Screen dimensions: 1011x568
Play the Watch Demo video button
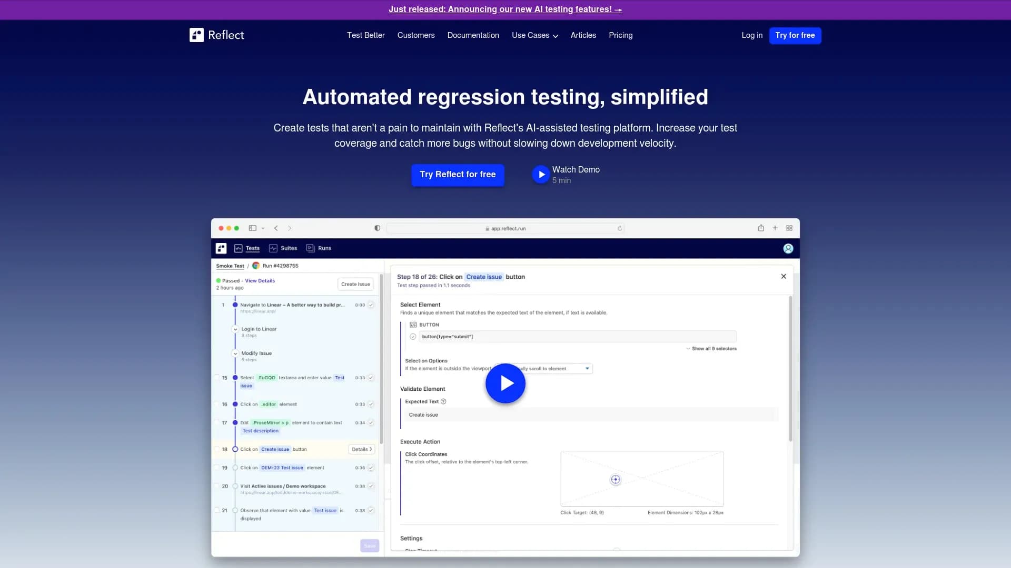point(541,175)
